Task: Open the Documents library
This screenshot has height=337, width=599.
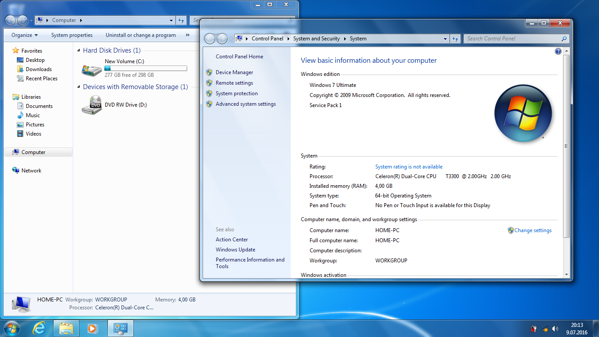Action: click(x=39, y=106)
